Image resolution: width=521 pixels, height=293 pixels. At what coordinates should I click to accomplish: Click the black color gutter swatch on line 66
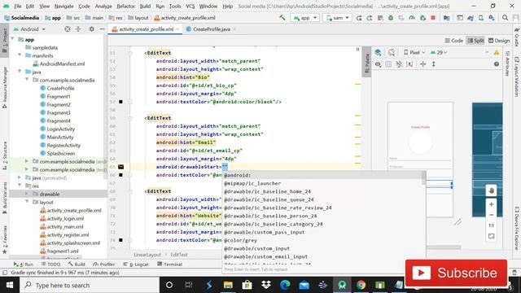(x=121, y=175)
